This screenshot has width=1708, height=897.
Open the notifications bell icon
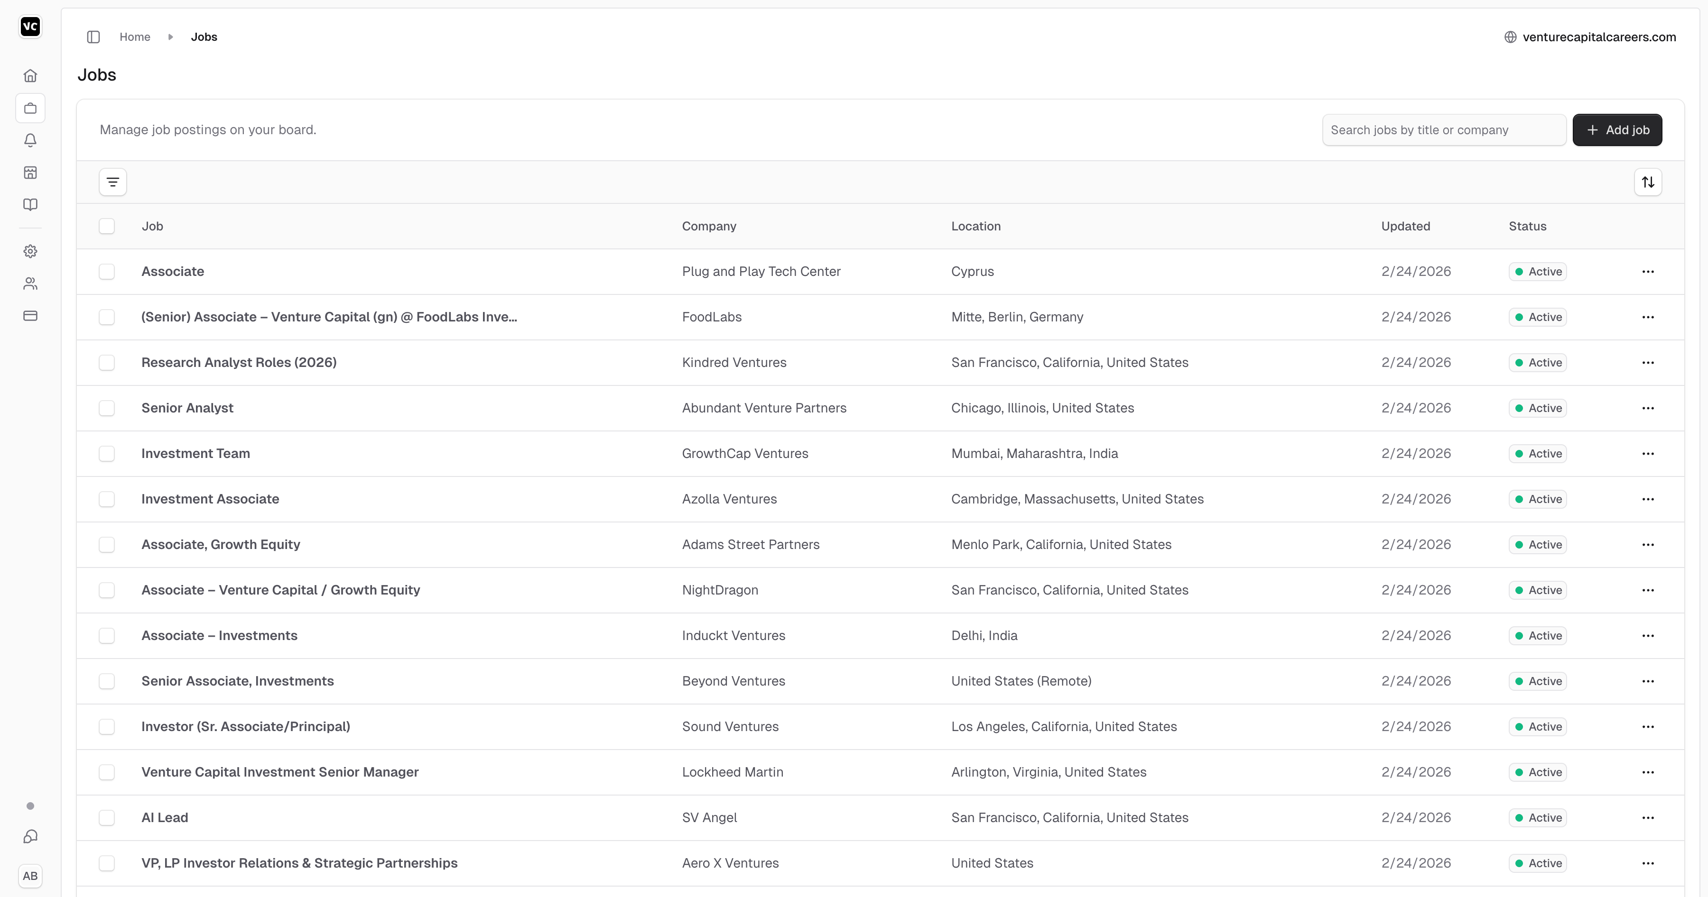pyautogui.click(x=30, y=140)
